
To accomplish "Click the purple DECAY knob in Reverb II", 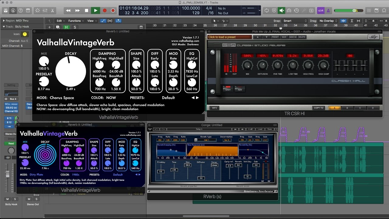I will pos(45,155).
